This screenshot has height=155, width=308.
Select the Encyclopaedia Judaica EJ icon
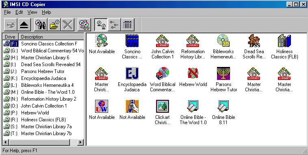(x=132, y=73)
